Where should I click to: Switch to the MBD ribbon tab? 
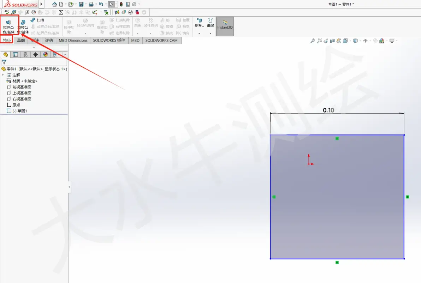135,40
